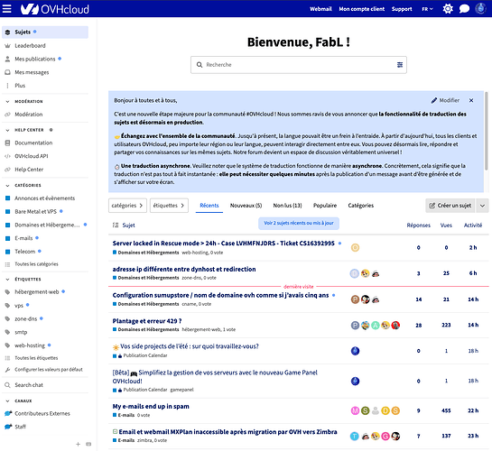
Task: Select Sujets in sidebar
Action: click(45, 32)
